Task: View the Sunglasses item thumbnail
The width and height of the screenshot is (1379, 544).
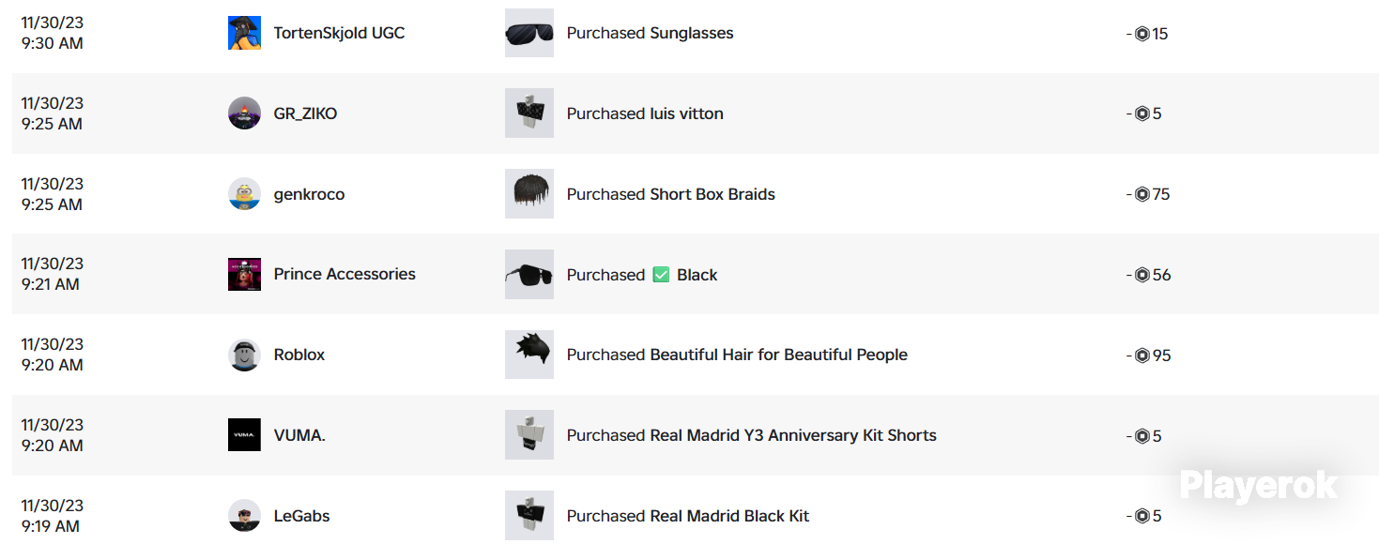Action: [529, 33]
